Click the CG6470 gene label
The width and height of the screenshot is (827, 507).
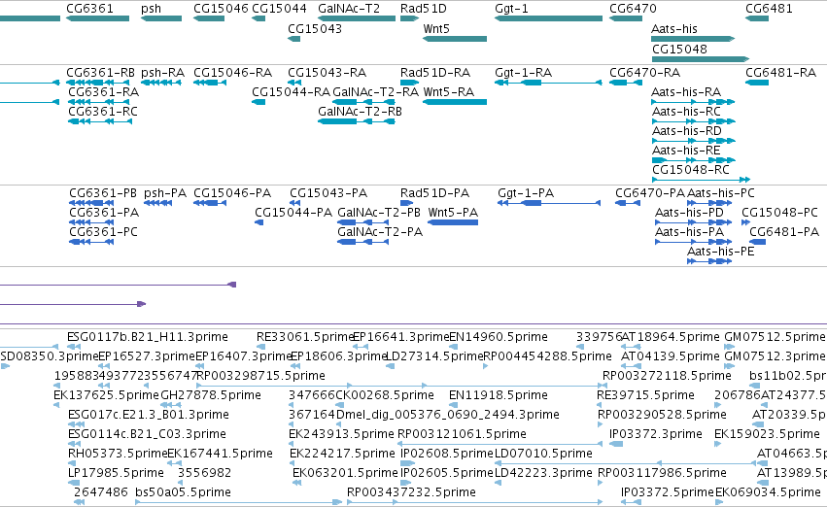pos(633,9)
